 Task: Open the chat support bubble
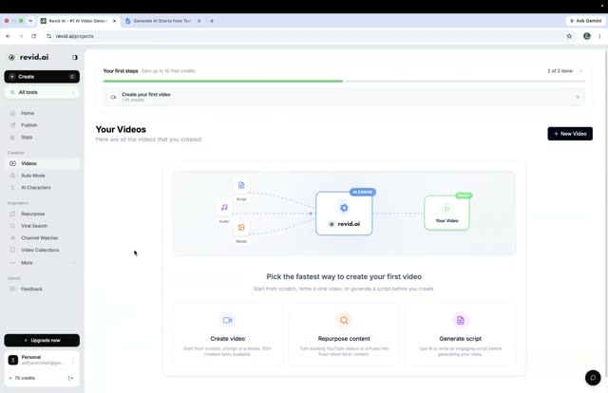(x=593, y=378)
